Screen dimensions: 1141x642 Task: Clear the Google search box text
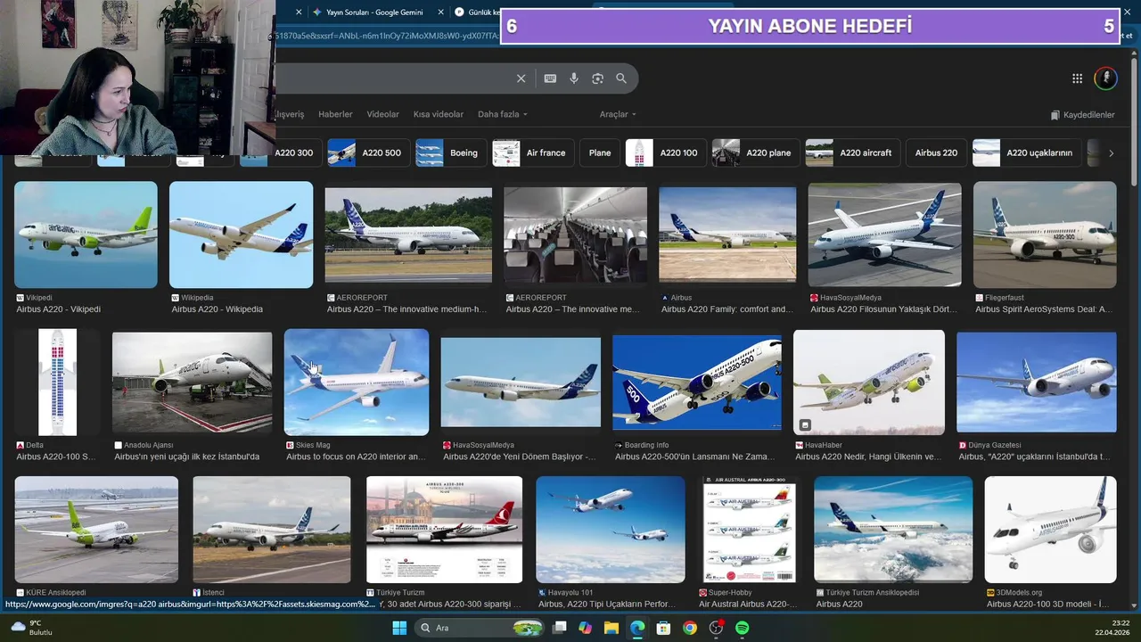(521, 78)
